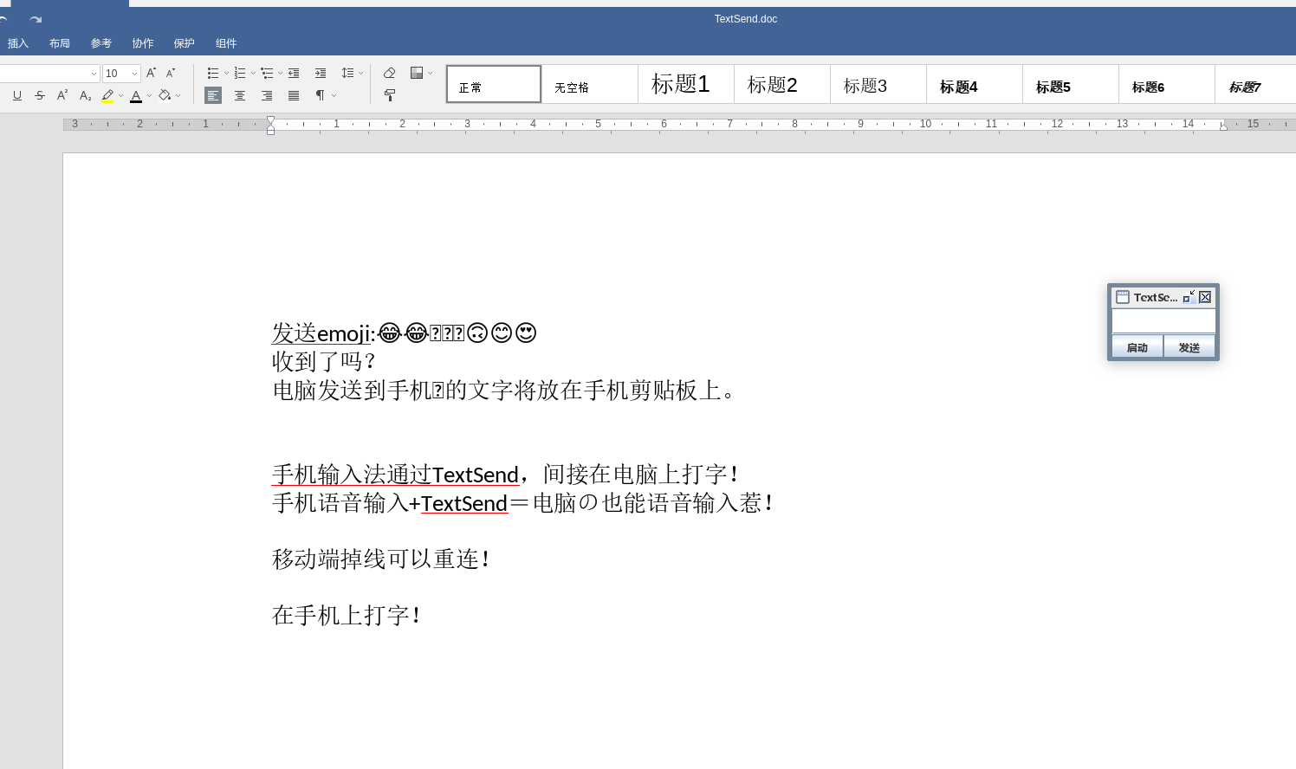Open multilevel list dropdown arrow

280,73
